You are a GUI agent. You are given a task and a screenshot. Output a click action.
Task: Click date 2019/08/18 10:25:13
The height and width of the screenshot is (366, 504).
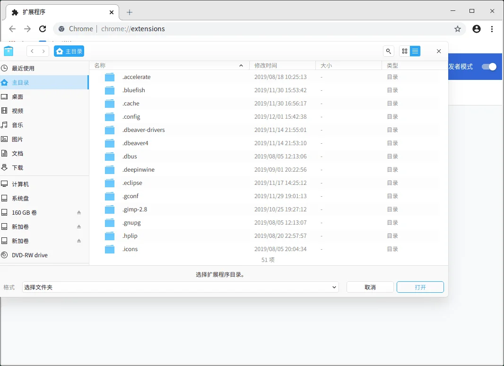pos(280,77)
